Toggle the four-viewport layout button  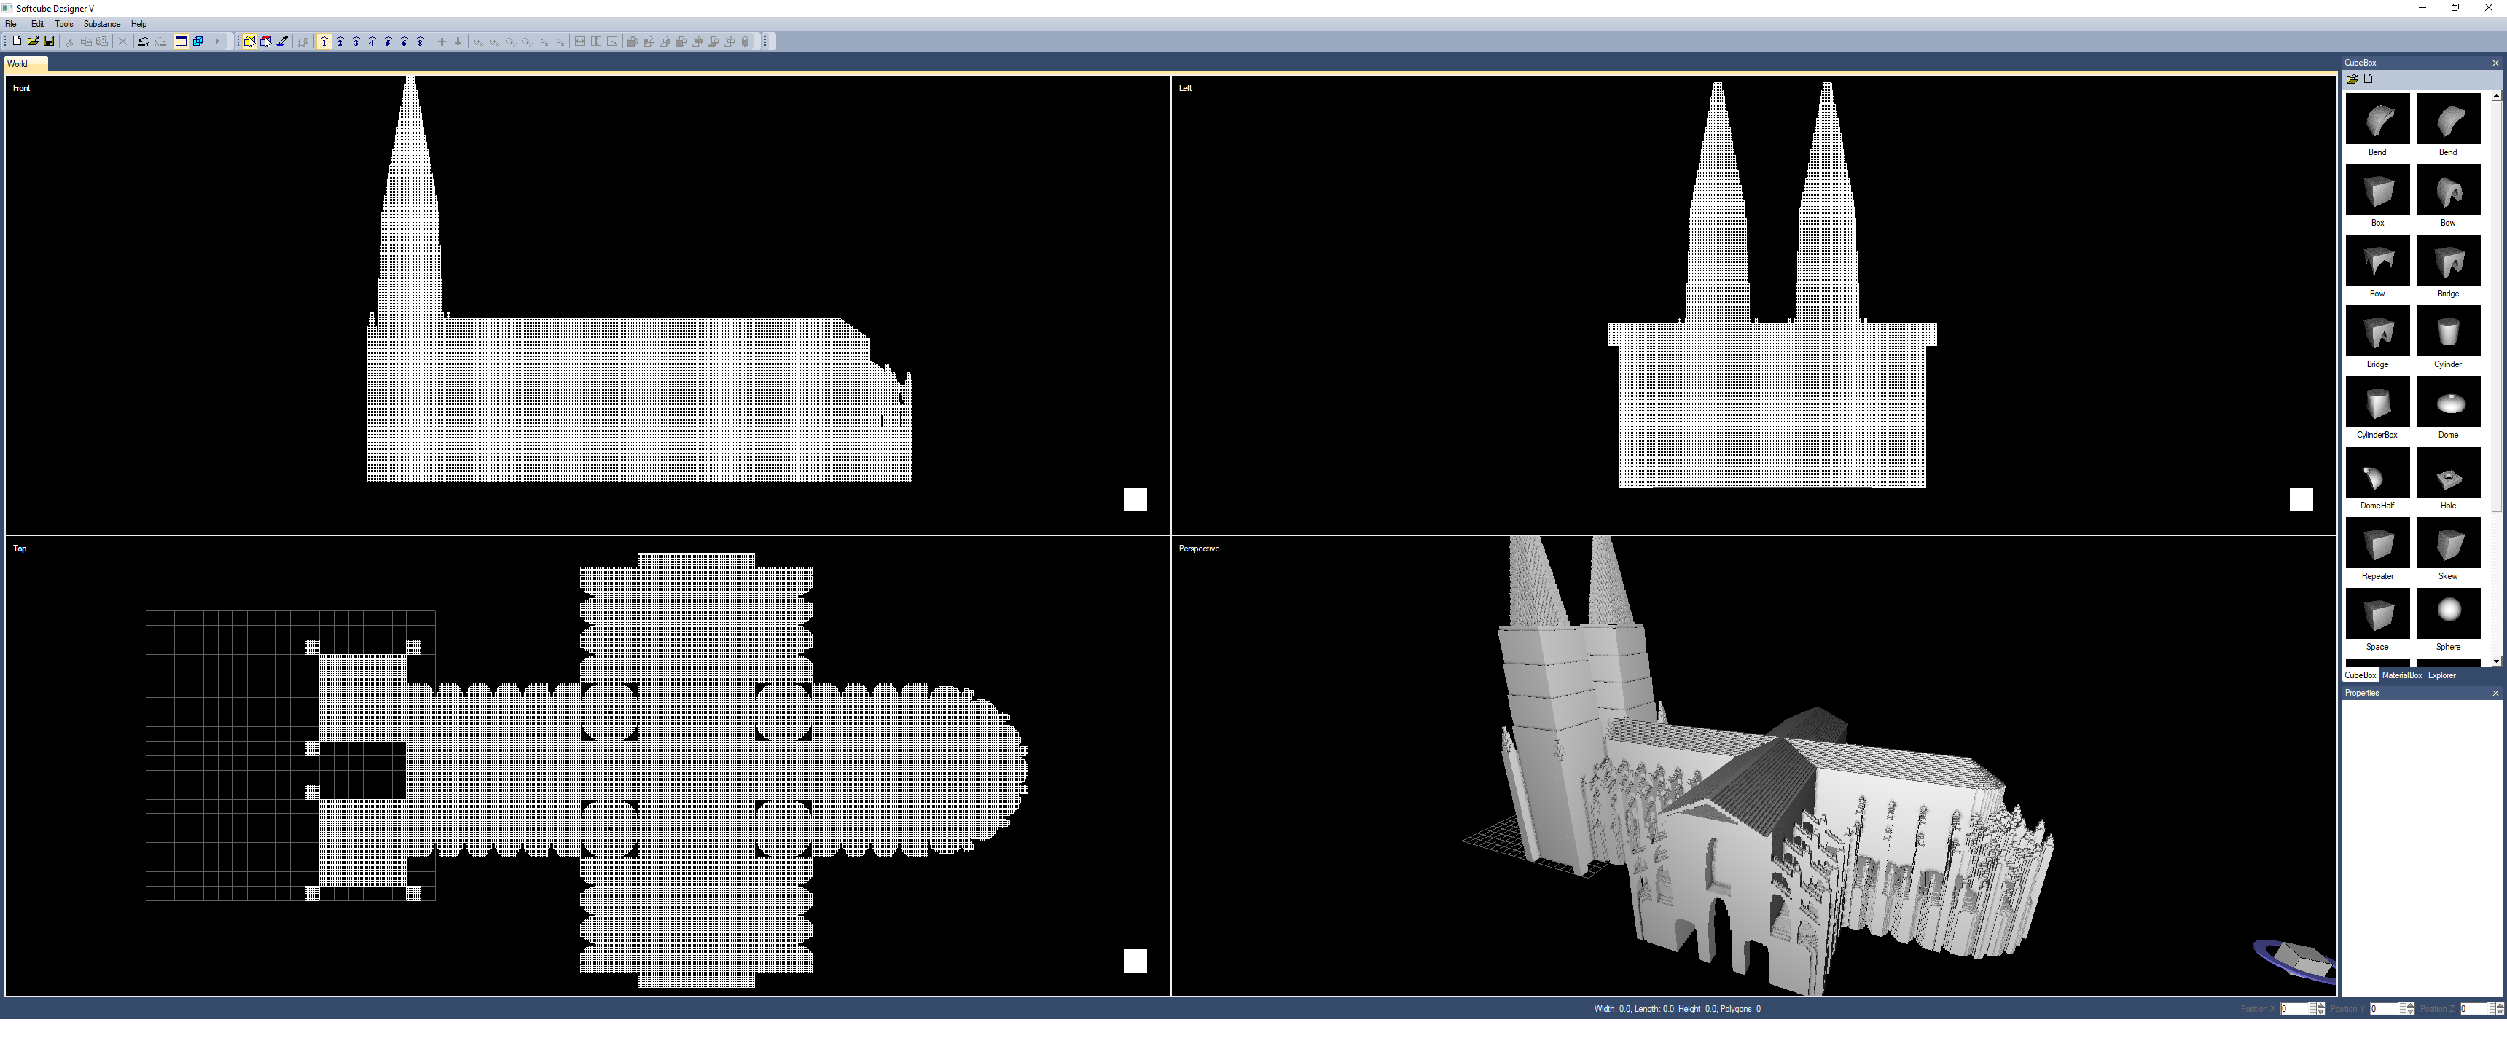click(181, 41)
